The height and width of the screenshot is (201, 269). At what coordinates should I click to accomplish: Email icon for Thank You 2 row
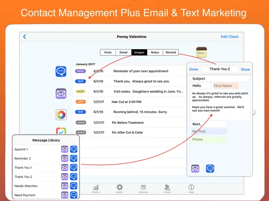pos(65,177)
